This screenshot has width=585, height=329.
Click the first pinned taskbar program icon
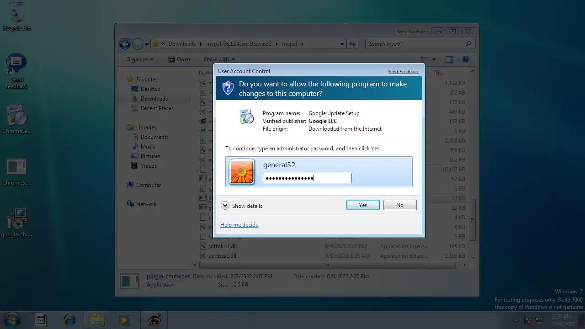(x=41, y=320)
